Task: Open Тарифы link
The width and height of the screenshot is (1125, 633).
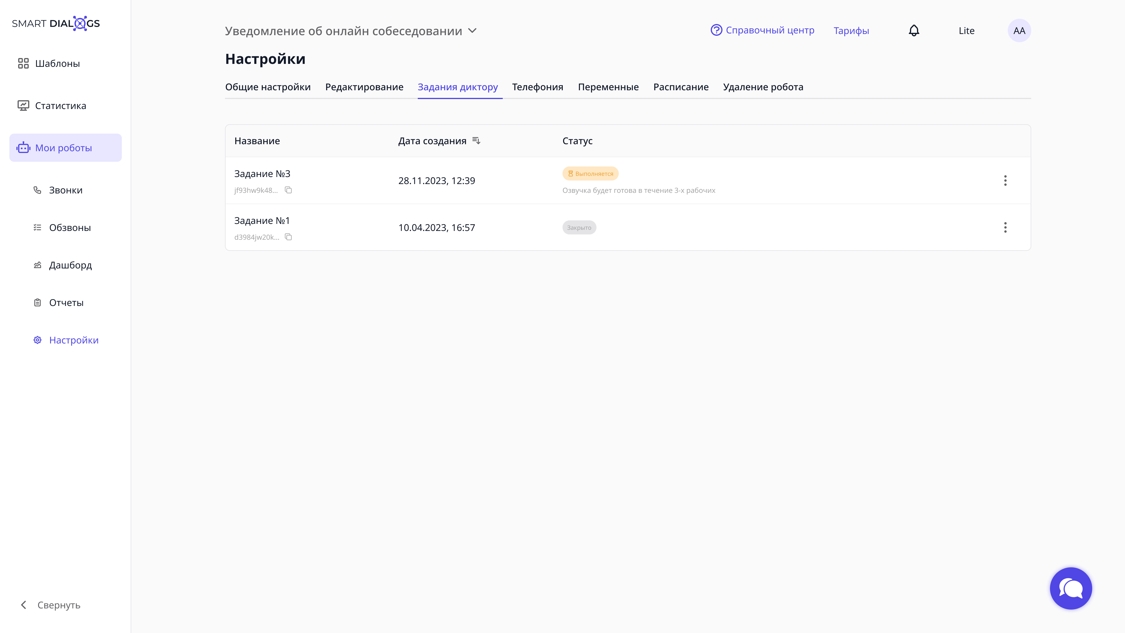Action: click(851, 30)
